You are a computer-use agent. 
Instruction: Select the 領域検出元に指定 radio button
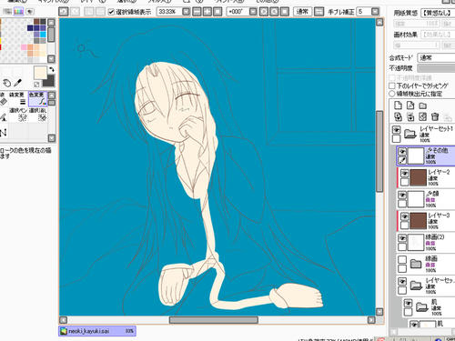point(392,94)
